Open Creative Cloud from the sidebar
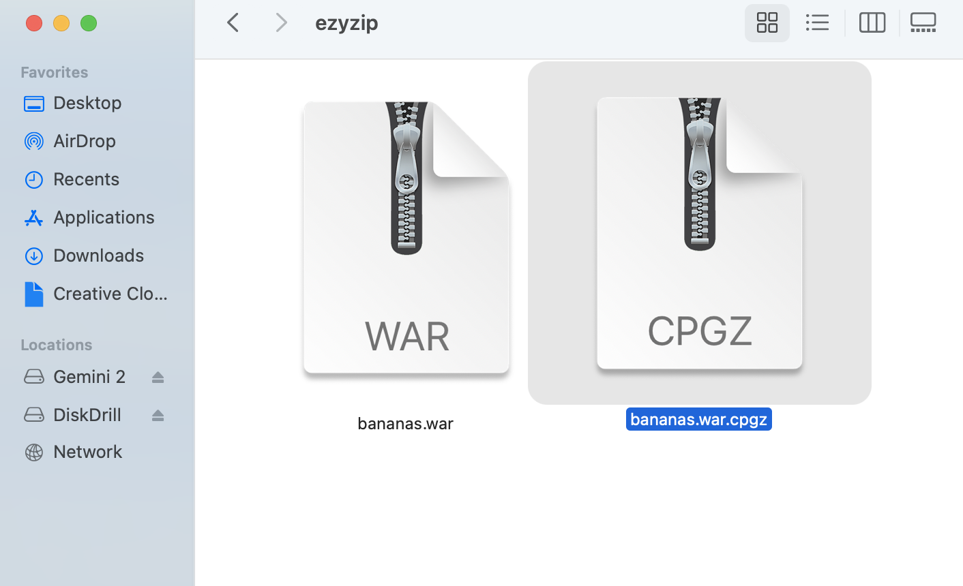 [109, 294]
